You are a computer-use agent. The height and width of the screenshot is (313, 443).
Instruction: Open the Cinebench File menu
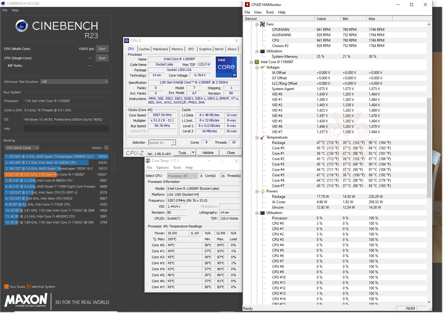pyautogui.click(x=5, y=10)
